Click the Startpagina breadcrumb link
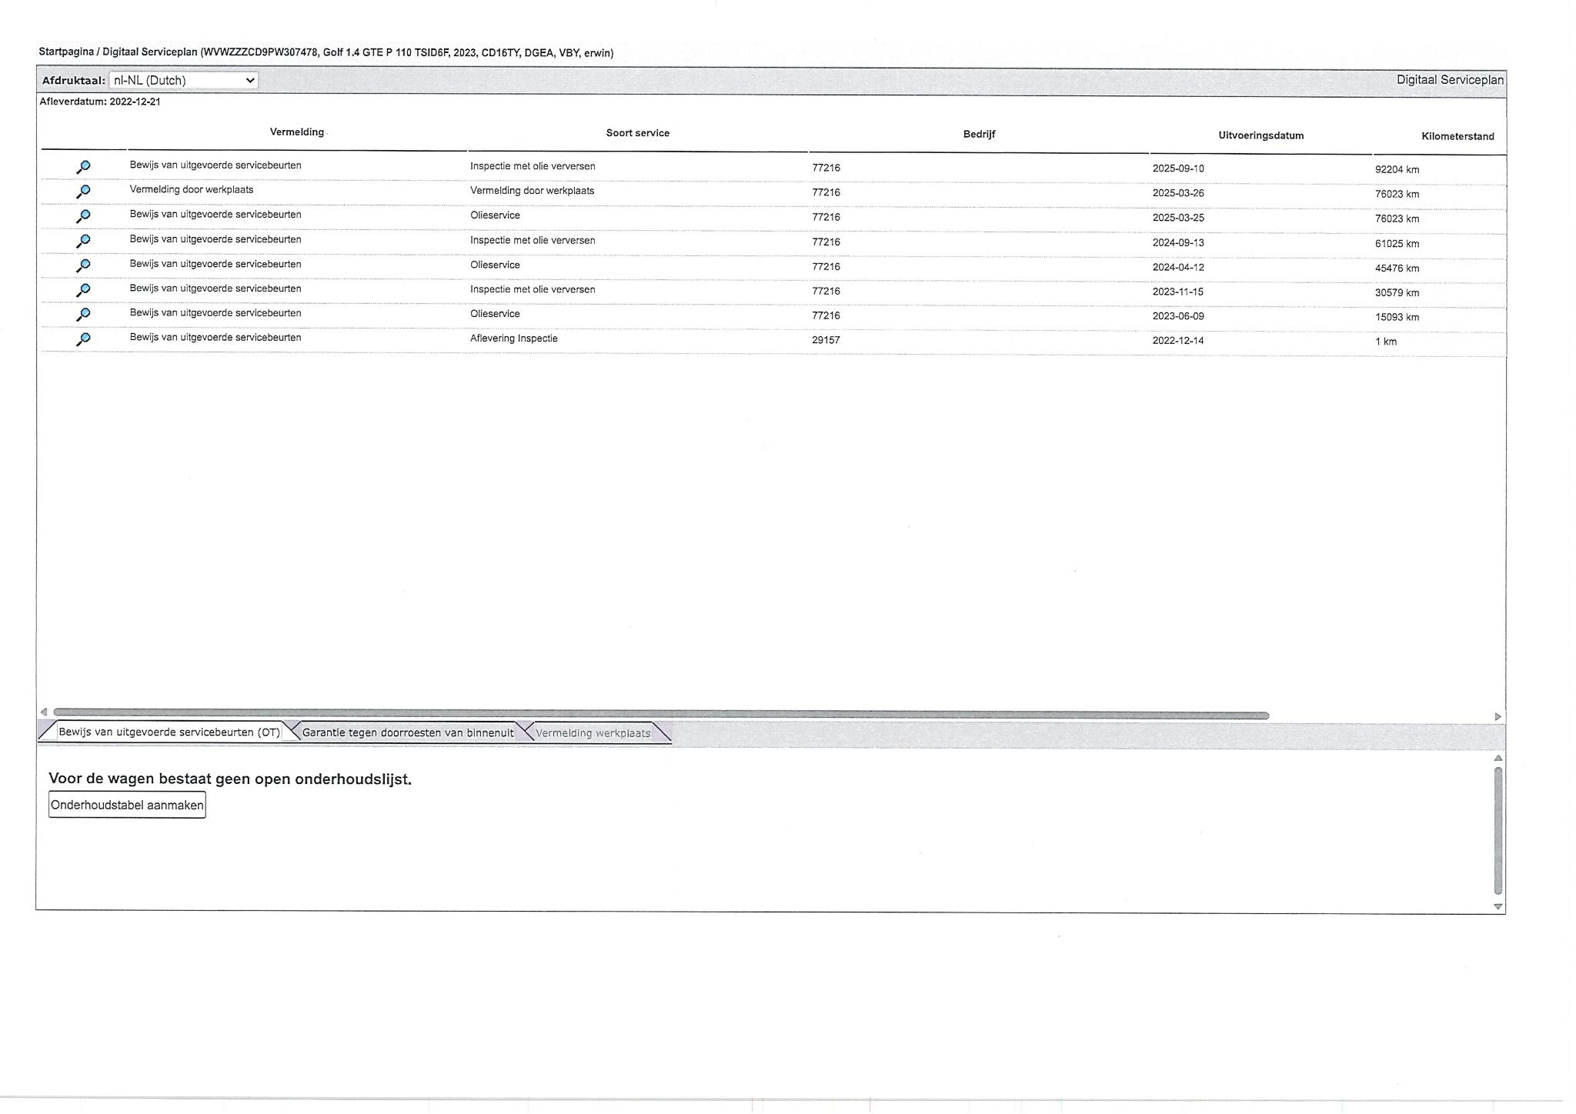 (66, 52)
